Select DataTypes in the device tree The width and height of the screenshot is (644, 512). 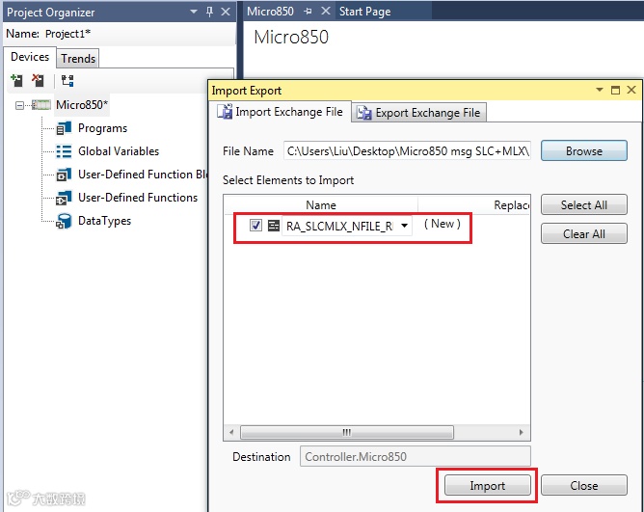click(x=104, y=221)
